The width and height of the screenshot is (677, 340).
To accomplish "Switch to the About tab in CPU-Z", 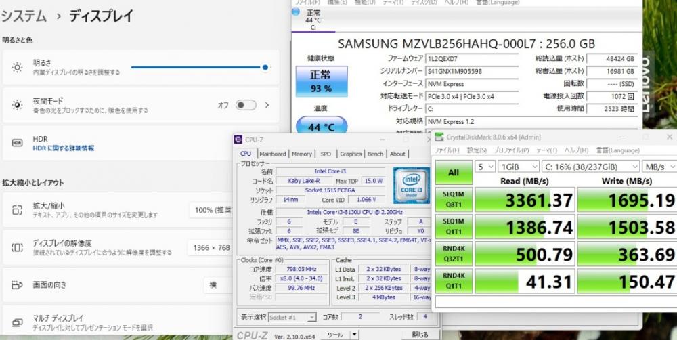I will 397,154.
